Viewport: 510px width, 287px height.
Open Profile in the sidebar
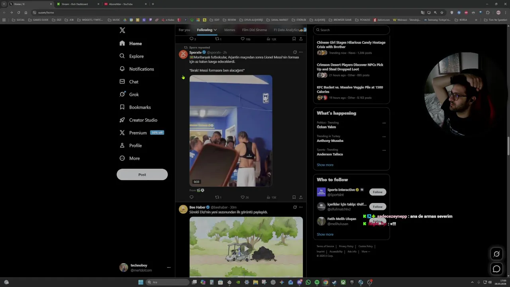click(130, 145)
